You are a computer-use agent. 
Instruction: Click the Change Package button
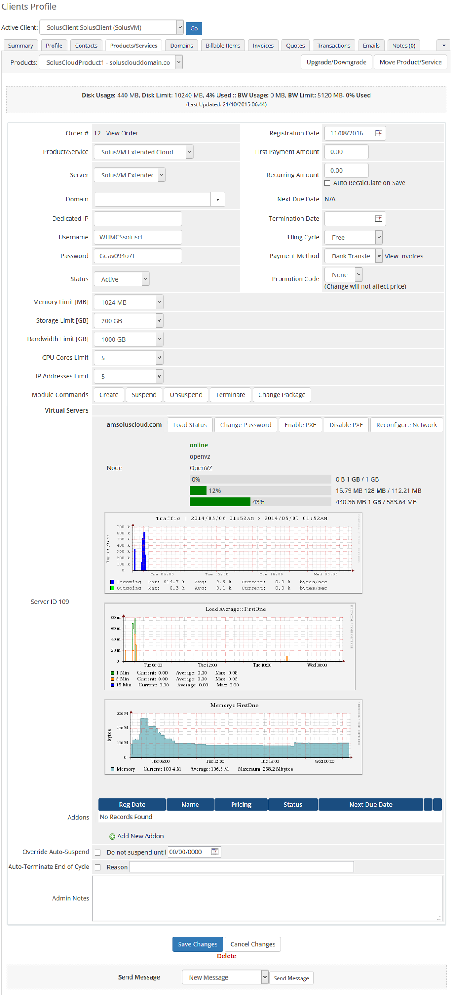pyautogui.click(x=282, y=395)
